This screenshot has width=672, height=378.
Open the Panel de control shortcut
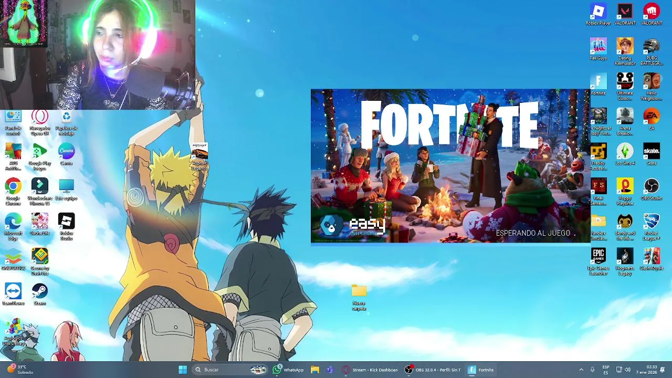[13, 123]
